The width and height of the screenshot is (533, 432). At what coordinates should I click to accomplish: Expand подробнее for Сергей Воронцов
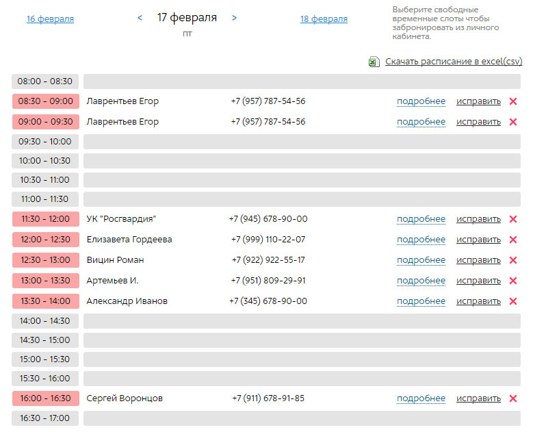421,398
